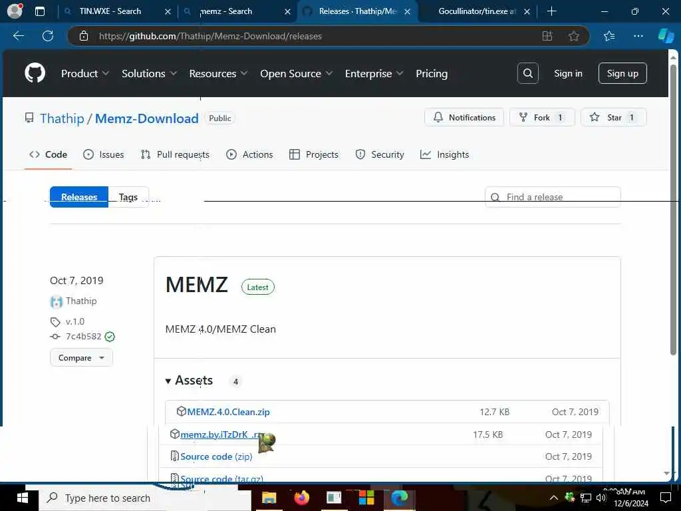Open the Thathip owner link

[62, 118]
